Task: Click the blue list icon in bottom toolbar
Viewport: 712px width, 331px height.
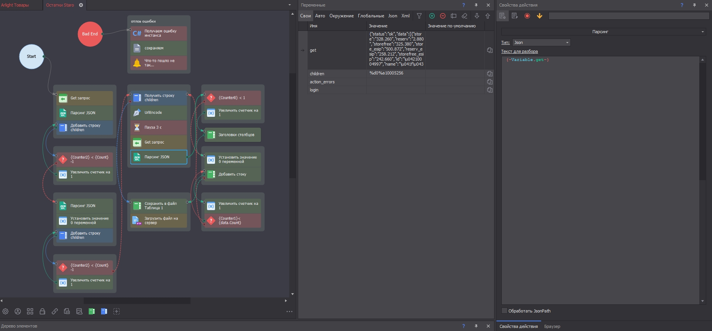Action: tap(104, 311)
